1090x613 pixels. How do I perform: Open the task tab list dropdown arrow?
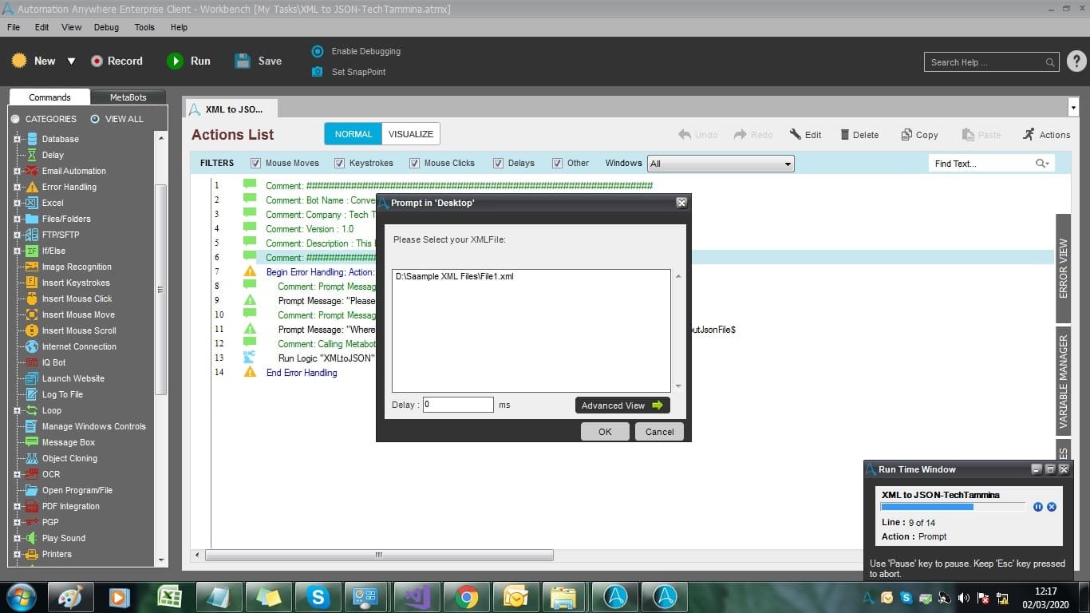(x=1072, y=107)
